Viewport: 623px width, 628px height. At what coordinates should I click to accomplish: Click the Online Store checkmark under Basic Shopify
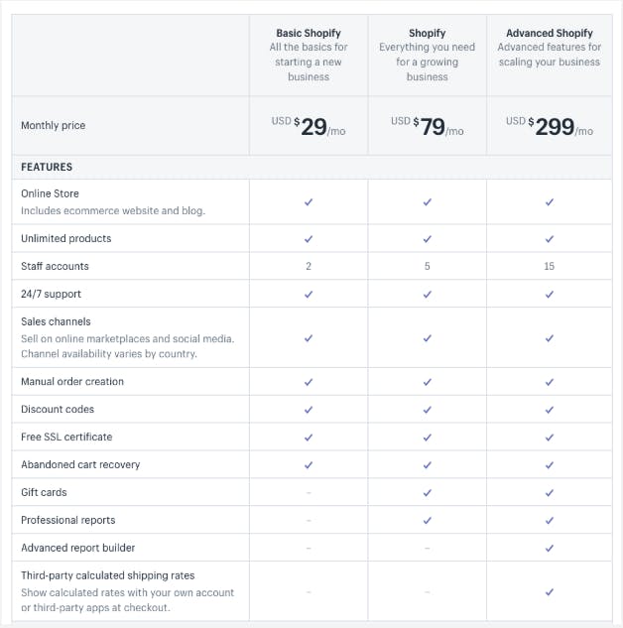[309, 201]
